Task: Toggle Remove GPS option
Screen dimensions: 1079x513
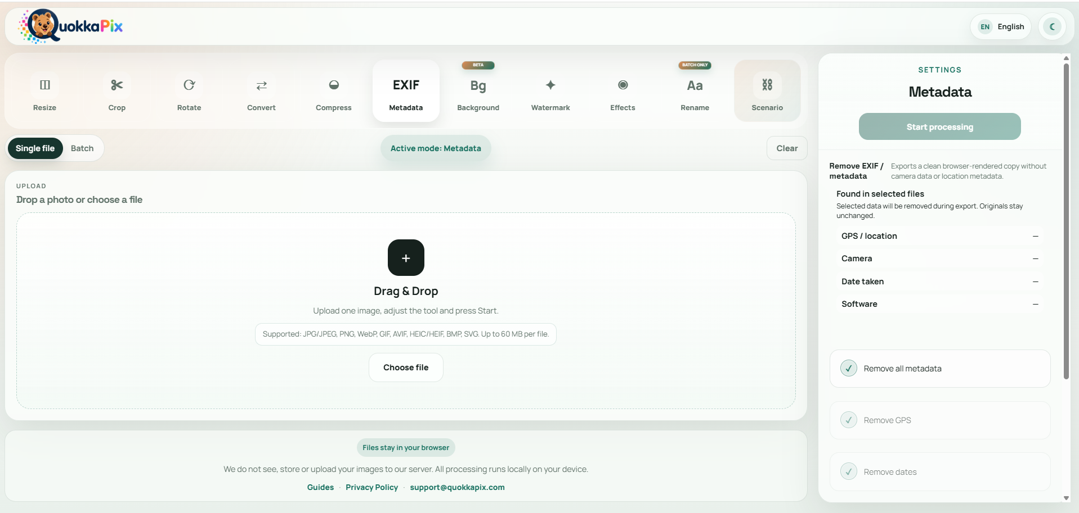Action: click(x=939, y=420)
